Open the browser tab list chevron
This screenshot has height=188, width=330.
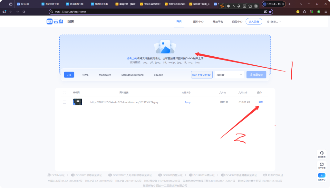301,4
